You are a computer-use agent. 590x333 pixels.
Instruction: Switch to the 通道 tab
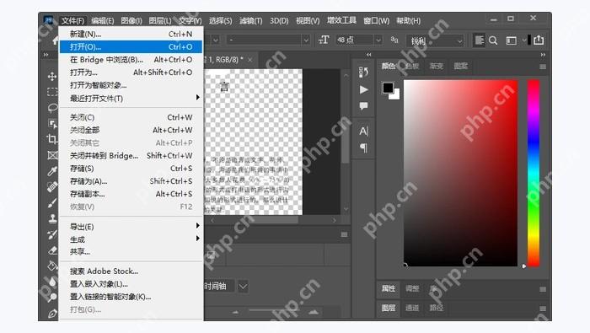412,308
